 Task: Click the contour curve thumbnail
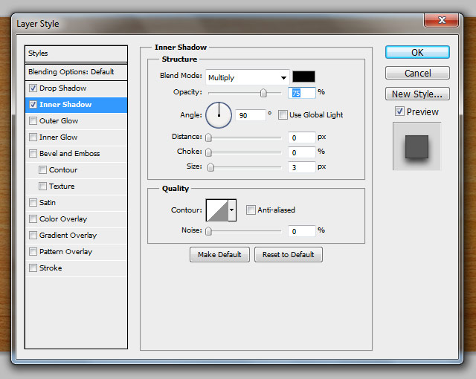[x=217, y=210]
